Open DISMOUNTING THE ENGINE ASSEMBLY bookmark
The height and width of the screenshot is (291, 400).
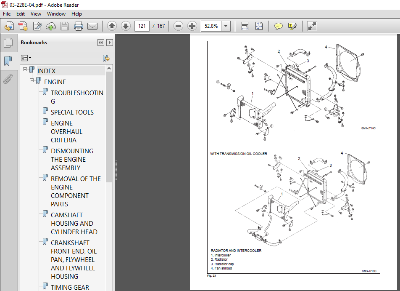point(72,159)
